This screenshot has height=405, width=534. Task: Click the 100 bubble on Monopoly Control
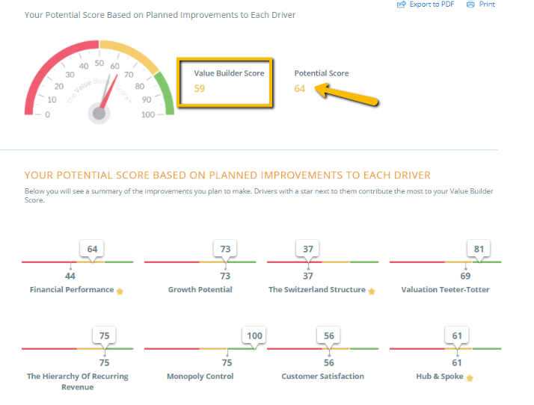[x=254, y=336]
